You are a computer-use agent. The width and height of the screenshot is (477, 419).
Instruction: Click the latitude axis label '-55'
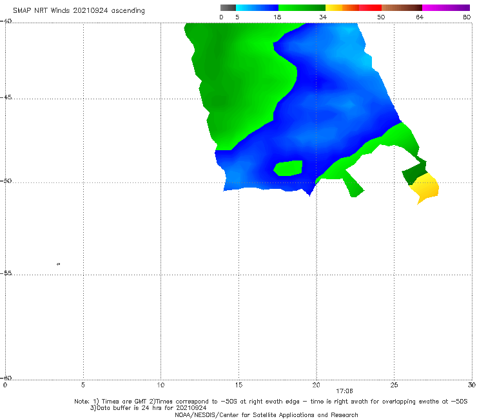[6, 273]
